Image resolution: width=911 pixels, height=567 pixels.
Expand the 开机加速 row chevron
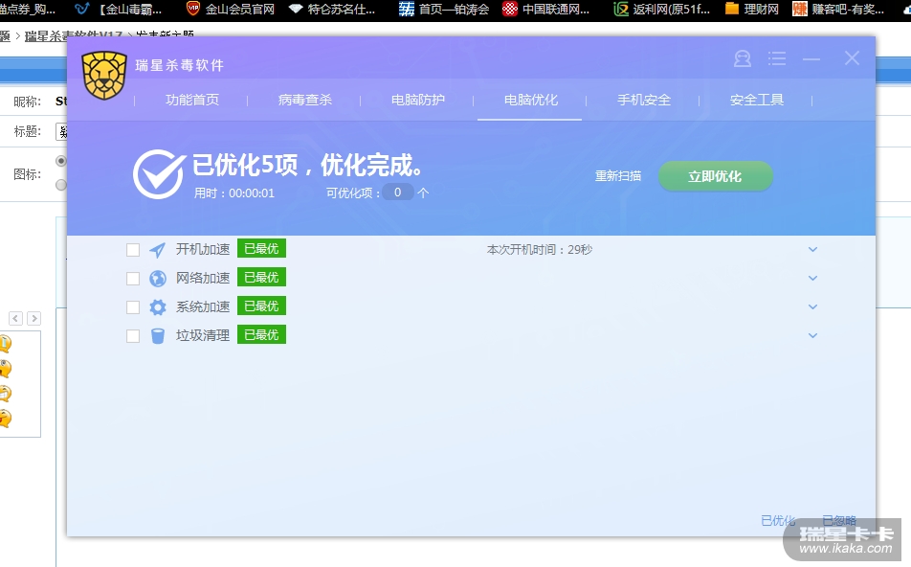coord(812,249)
